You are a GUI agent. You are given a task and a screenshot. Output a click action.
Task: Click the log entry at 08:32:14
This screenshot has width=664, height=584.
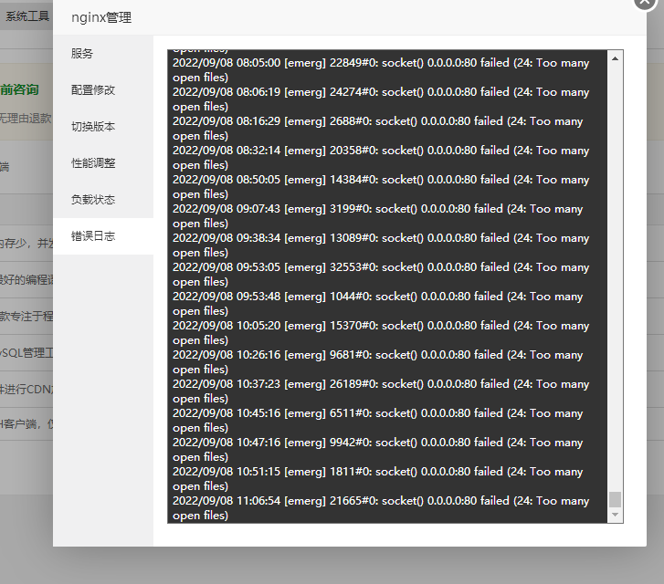click(381, 158)
